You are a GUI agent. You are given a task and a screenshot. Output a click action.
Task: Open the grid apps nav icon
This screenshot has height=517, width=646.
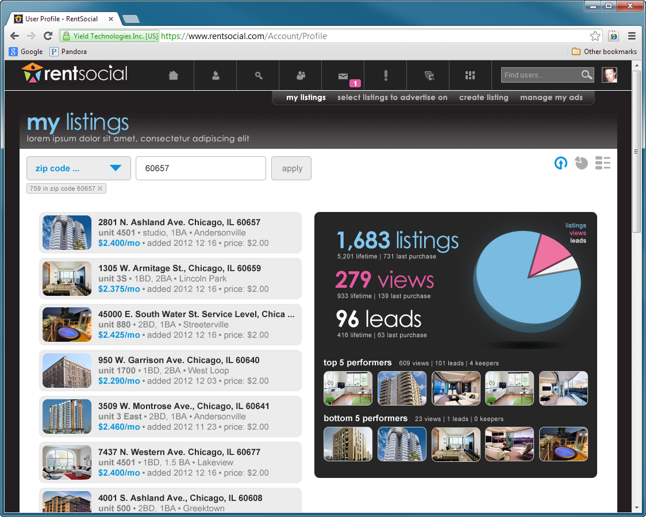point(470,75)
